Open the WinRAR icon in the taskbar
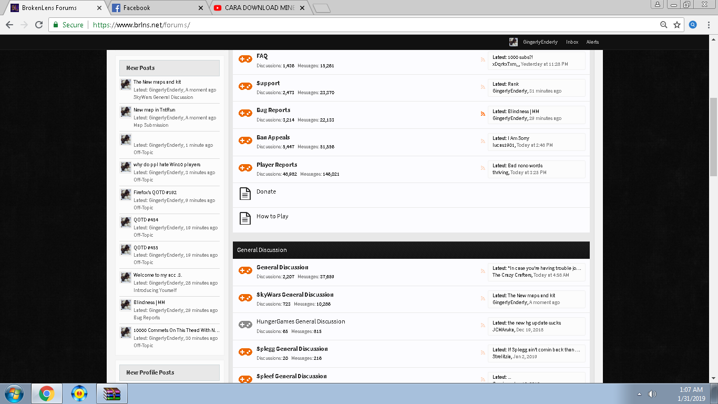Image resolution: width=718 pixels, height=404 pixels. tap(112, 393)
